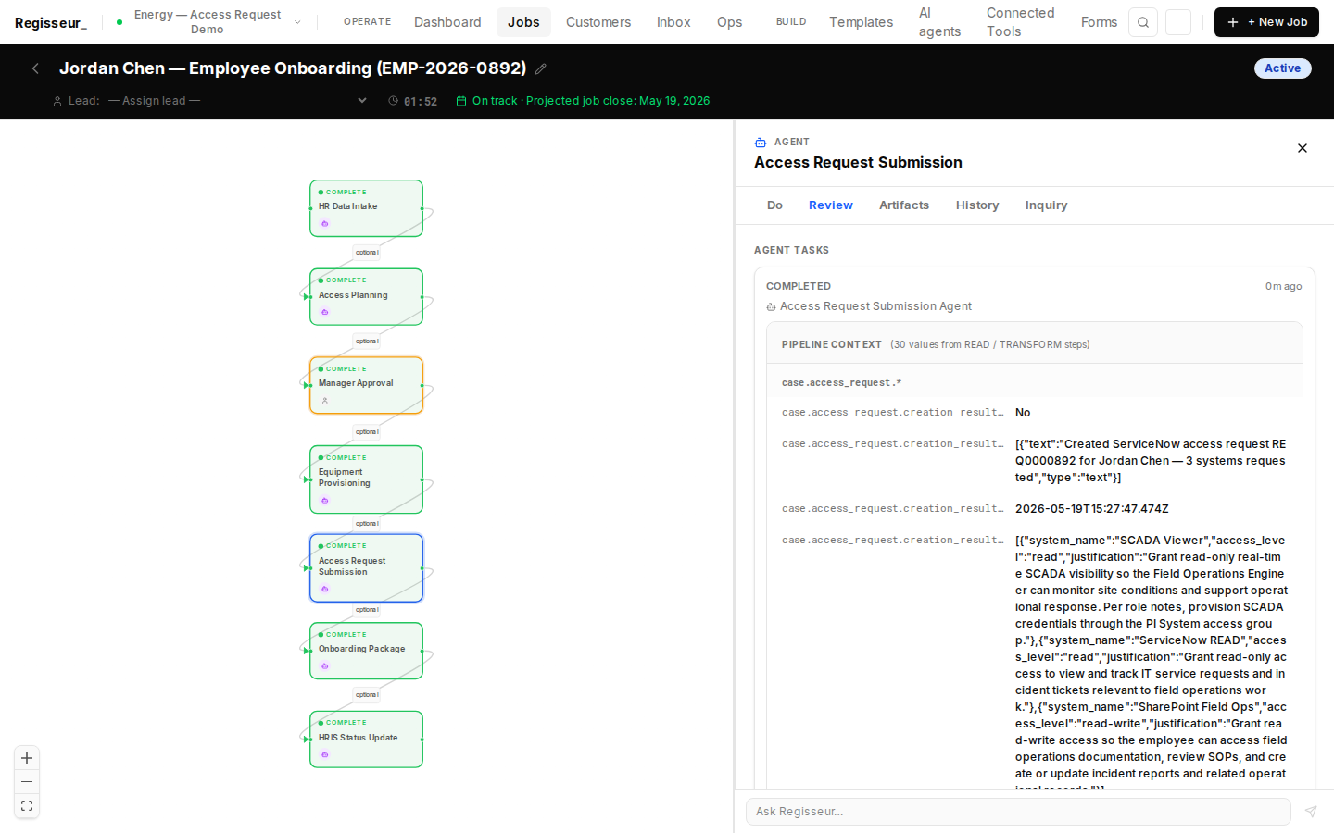Click the timer clock icon showing 01:52
Screen dimensions: 1334x833
pos(393,101)
